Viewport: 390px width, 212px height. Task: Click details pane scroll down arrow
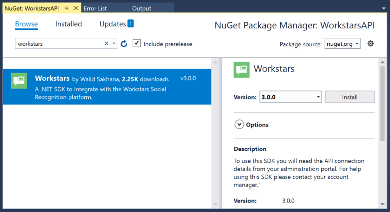(383, 205)
